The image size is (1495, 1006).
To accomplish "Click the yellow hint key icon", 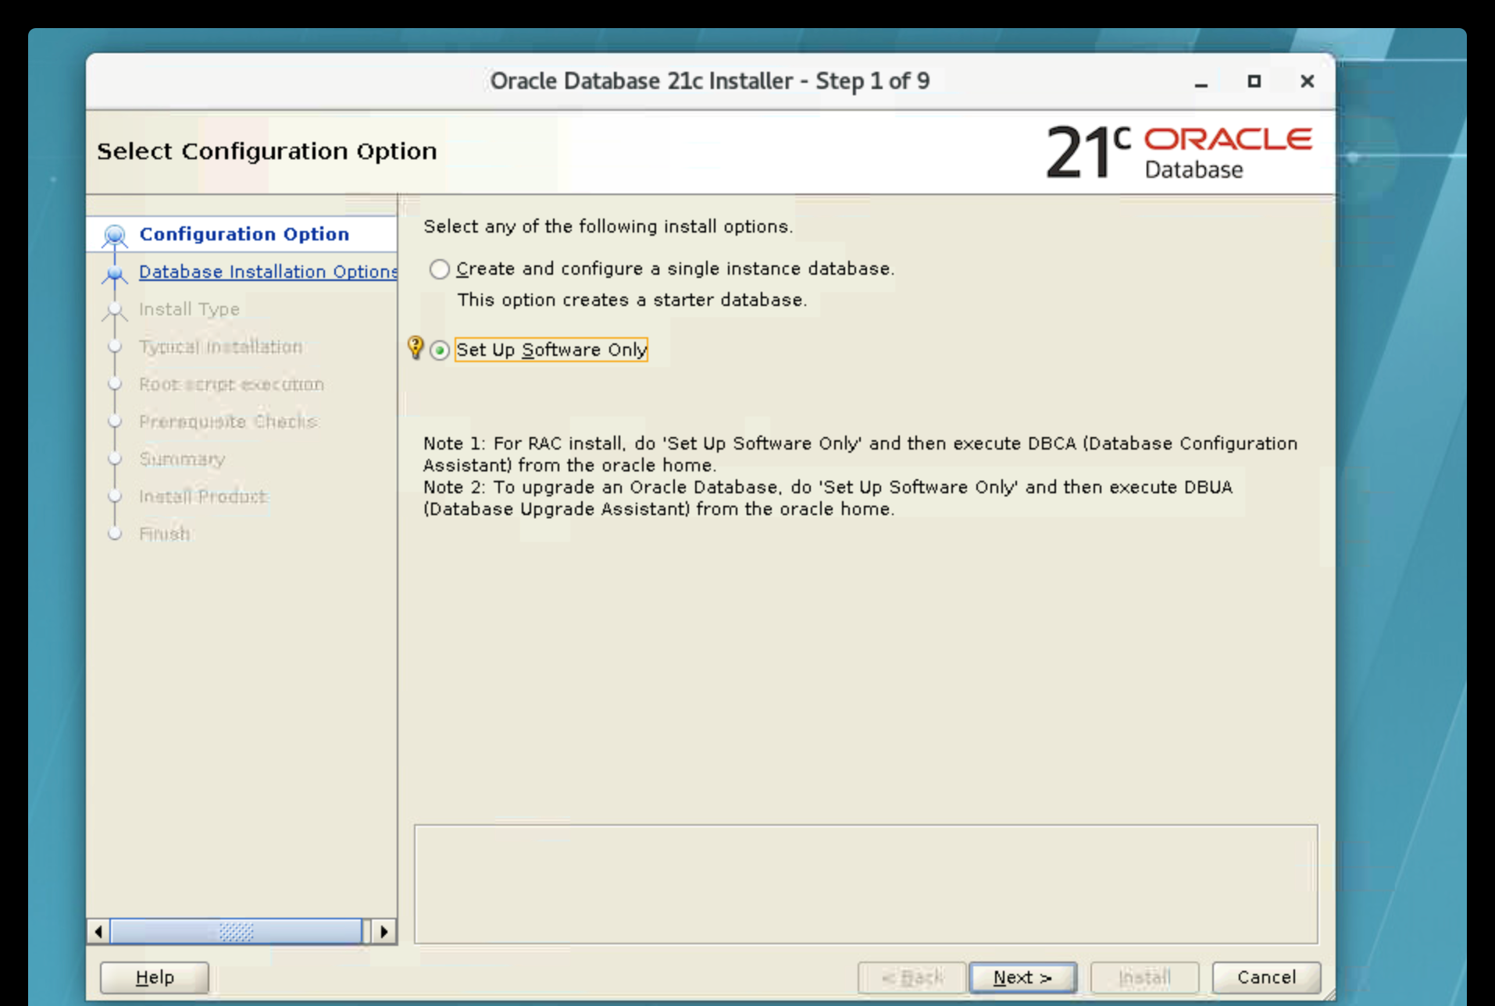I will pos(416,347).
